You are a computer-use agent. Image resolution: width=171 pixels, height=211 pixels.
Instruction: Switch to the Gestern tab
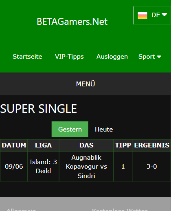click(70, 129)
